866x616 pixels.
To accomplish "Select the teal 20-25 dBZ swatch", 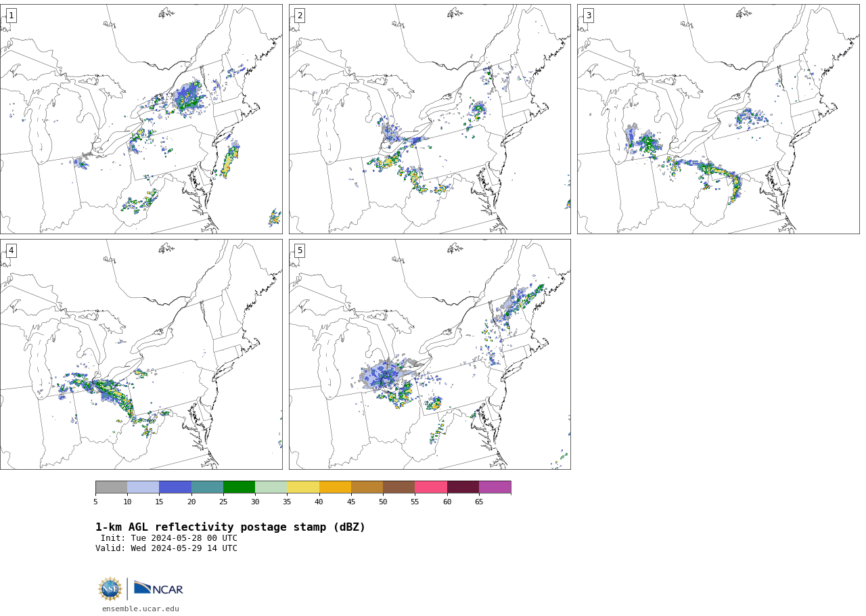I will click(207, 487).
